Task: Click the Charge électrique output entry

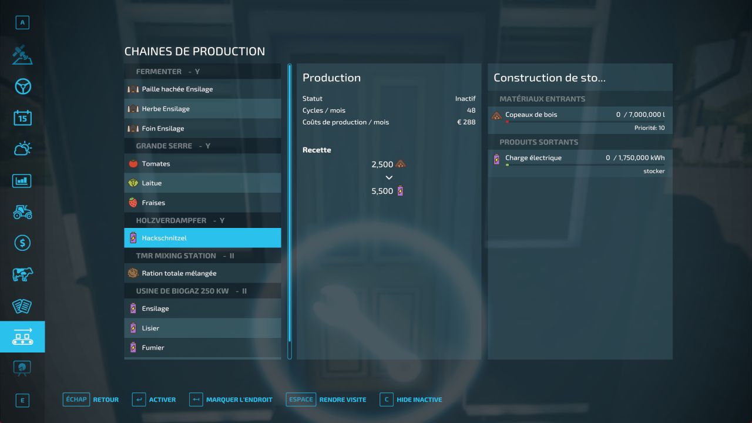Action: pos(580,163)
